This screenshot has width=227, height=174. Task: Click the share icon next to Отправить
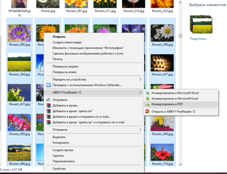point(48,100)
